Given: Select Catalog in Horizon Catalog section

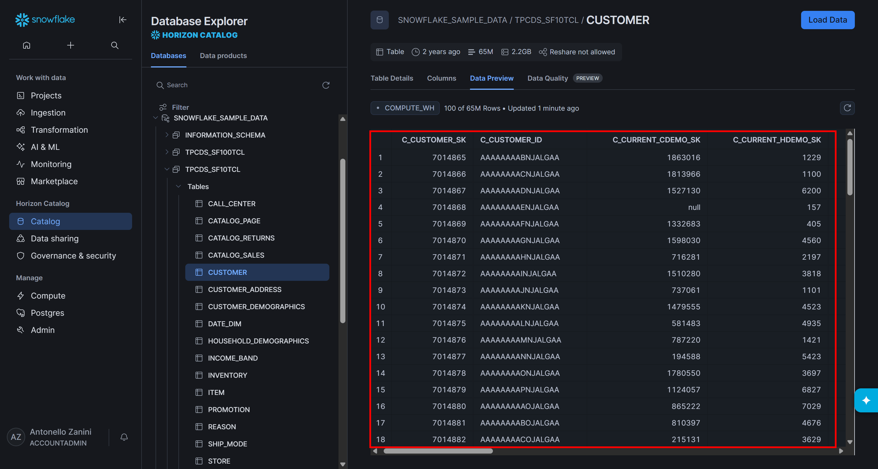Looking at the screenshot, I should 71,221.
